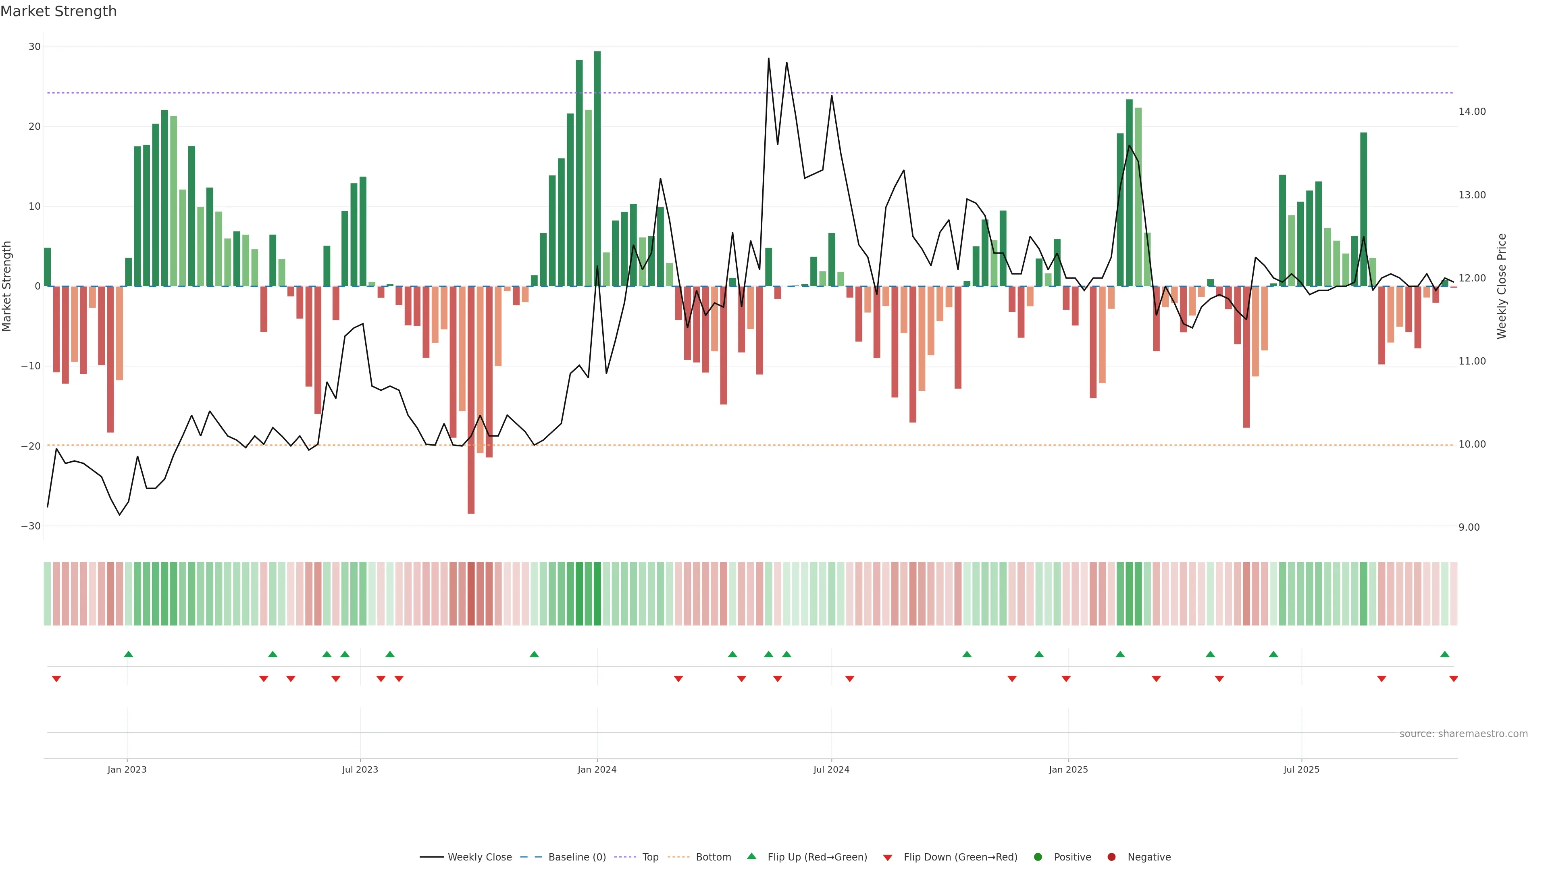Click the first red flip-down marker at far left
Image resolution: width=1548 pixels, height=871 pixels.
[x=56, y=679]
